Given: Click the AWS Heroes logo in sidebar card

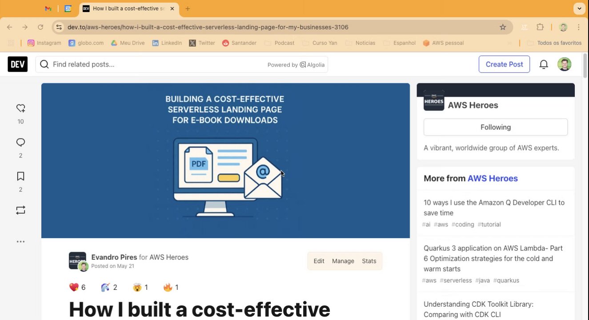Looking at the screenshot, I should click(434, 100).
